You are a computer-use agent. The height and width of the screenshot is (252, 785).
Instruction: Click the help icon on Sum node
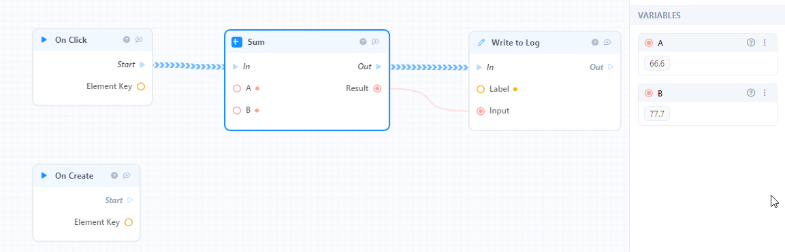(363, 42)
